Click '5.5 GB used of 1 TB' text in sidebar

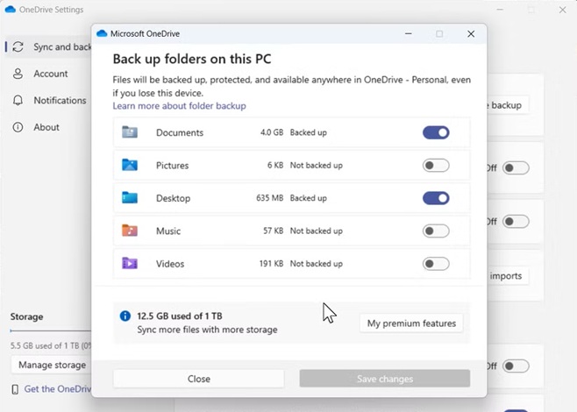point(45,345)
